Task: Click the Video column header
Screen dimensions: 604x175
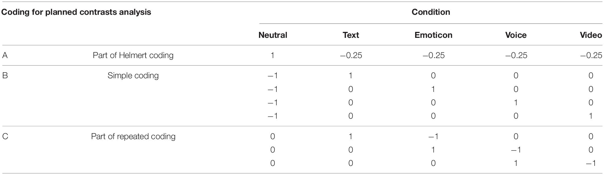Action: (x=591, y=35)
